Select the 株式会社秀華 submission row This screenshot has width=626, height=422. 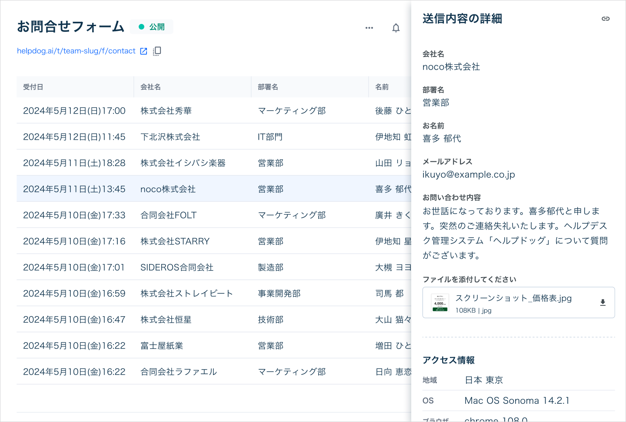click(x=166, y=111)
